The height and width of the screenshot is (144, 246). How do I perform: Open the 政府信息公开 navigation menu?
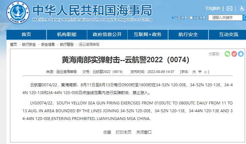(107, 34)
